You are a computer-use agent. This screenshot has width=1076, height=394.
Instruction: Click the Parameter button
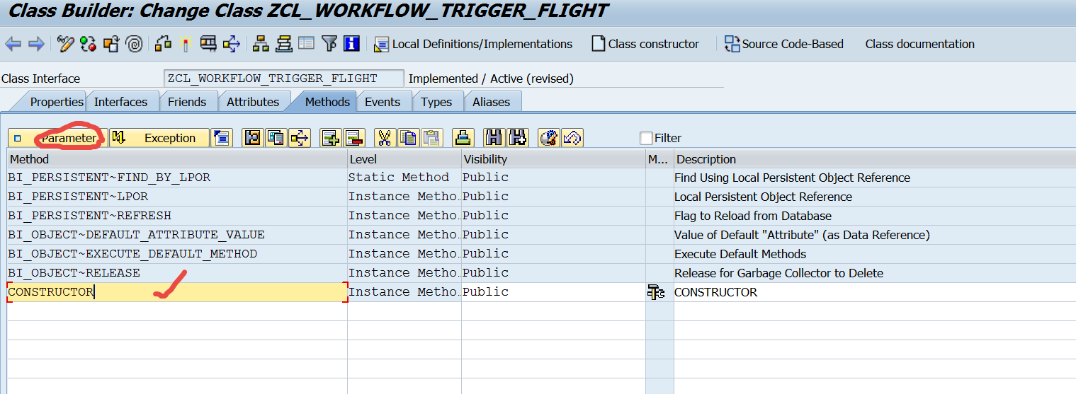tap(57, 138)
